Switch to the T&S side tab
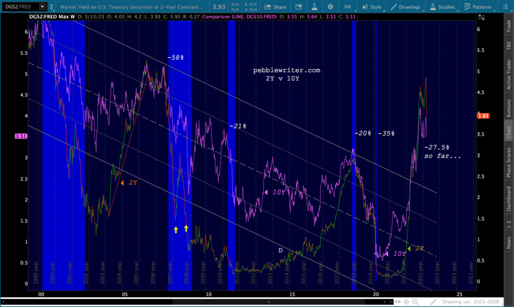The width and height of the screenshot is (514, 307). 509,45
